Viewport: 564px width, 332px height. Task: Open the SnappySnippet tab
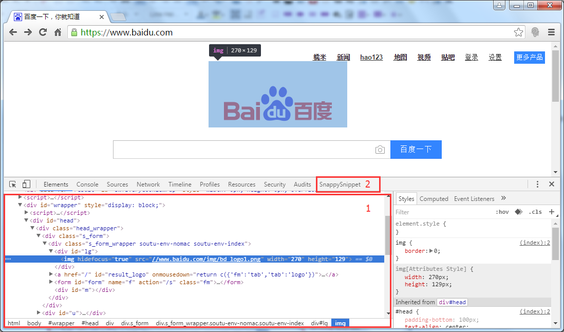point(340,184)
